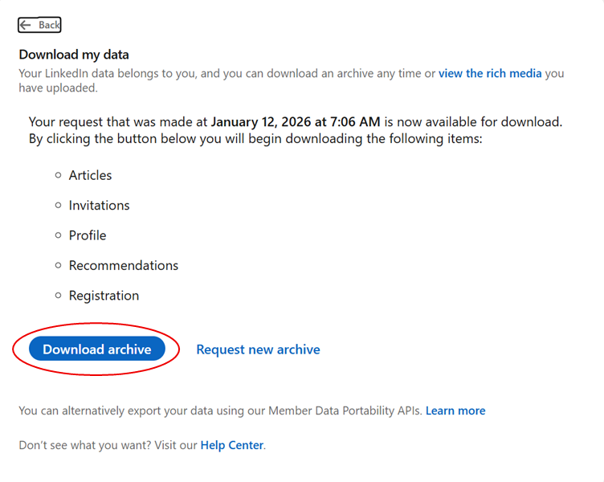The height and width of the screenshot is (482, 604).
Task: Select the Recommendations list item text
Action: tap(124, 265)
